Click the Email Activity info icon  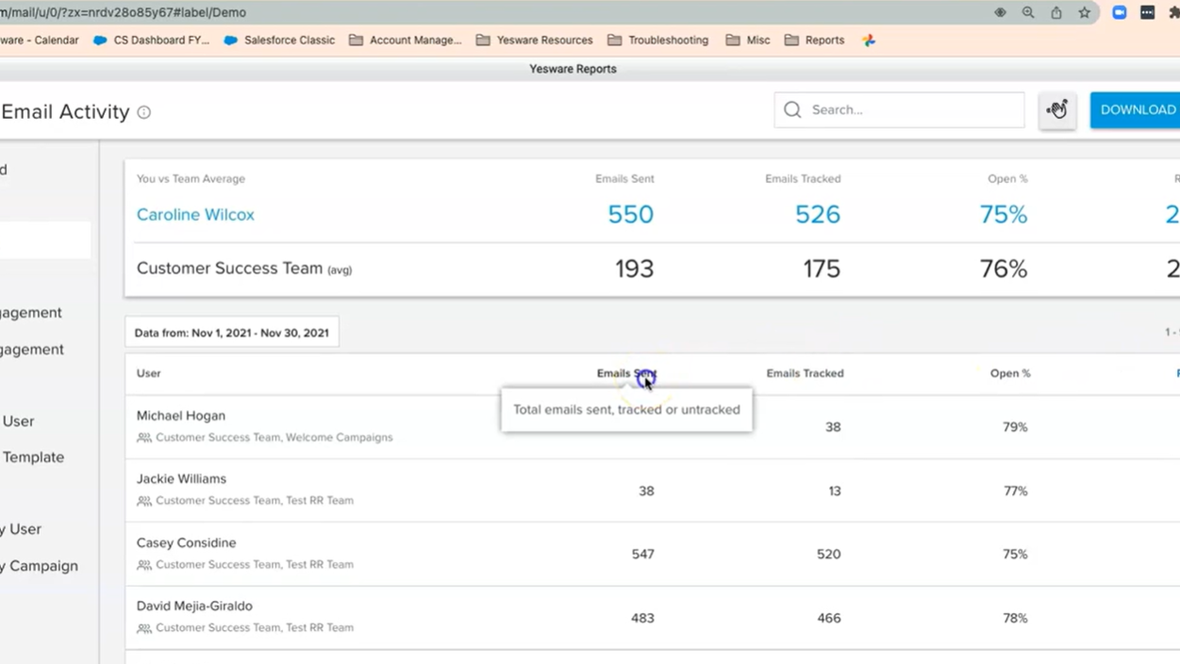(x=144, y=112)
